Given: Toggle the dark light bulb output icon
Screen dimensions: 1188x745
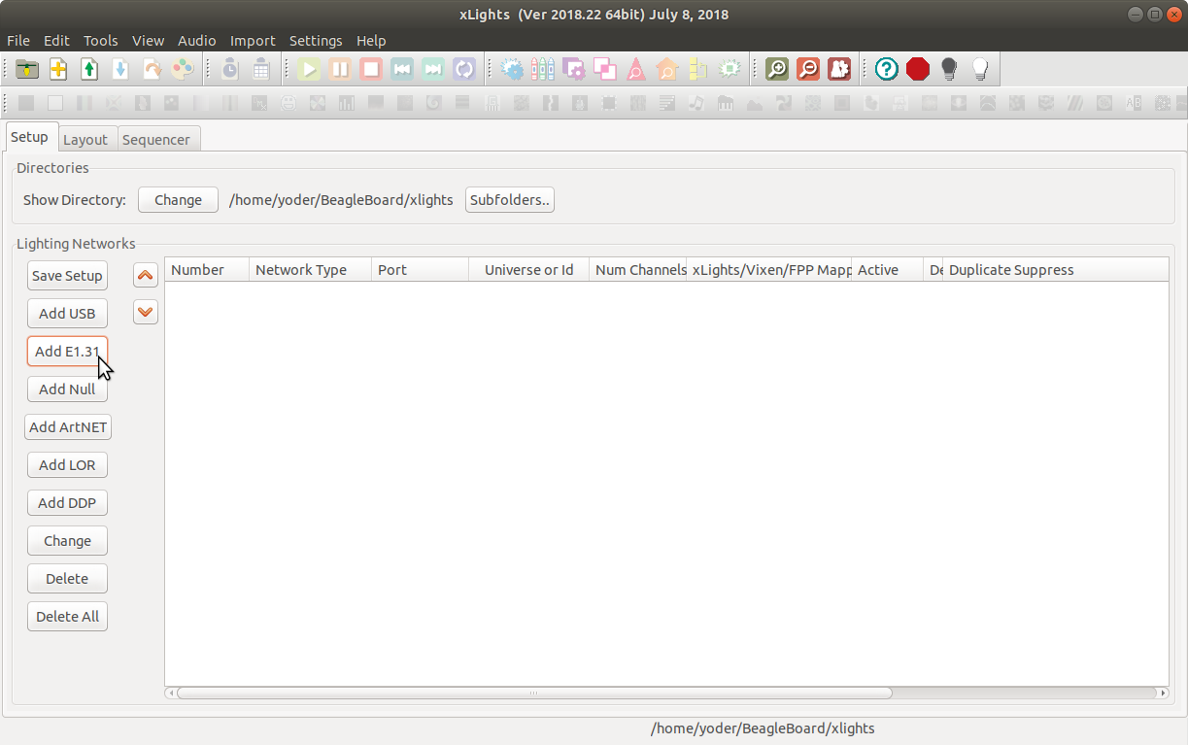Looking at the screenshot, I should tap(949, 69).
